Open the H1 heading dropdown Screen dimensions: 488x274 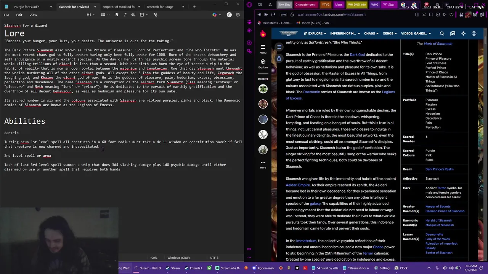pyautogui.click(x=90, y=15)
